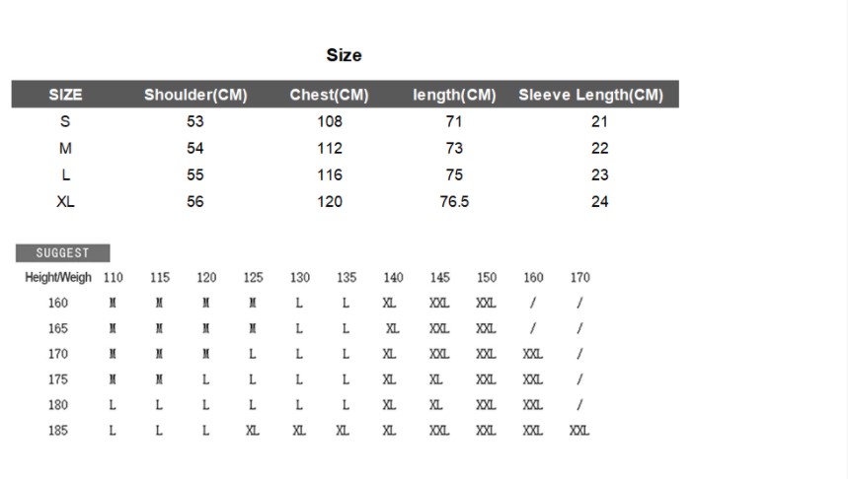This screenshot has height=479, width=848.
Task: Select the length(CM) column header
Action: click(454, 95)
